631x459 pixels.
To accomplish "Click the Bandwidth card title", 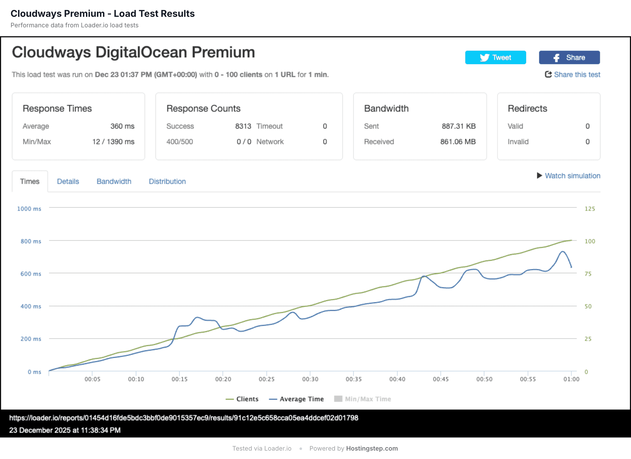I will point(386,109).
